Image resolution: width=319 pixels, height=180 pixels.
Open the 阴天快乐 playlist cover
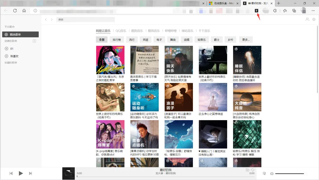pyautogui.click(x=179, y=60)
